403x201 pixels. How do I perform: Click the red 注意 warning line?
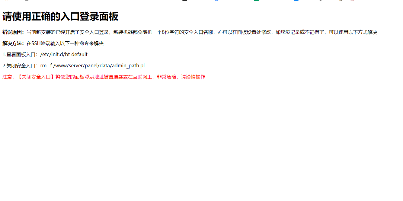[104, 77]
